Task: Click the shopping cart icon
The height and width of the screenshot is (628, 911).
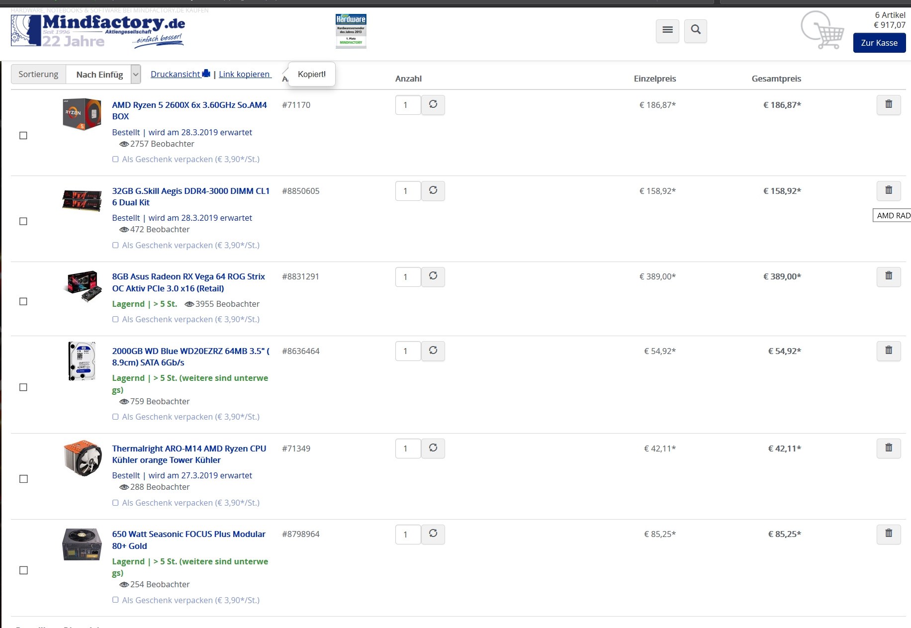Action: [x=822, y=30]
